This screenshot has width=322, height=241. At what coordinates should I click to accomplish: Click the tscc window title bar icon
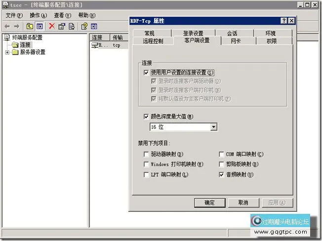point(5,4)
